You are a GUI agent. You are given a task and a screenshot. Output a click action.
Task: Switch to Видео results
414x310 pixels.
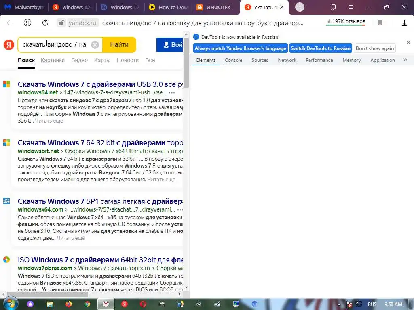80,60
